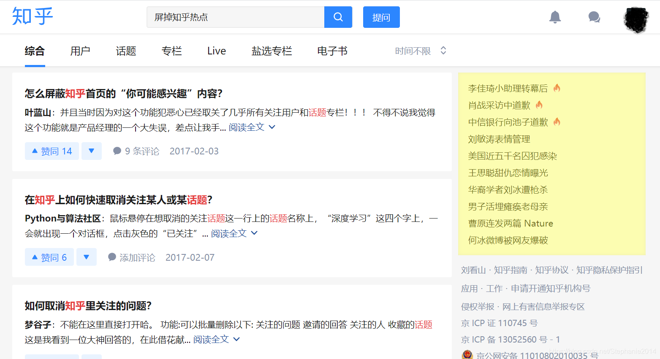This screenshot has width=660, height=359.
Task: Click the 刘看山 footer link
Action: coord(473,270)
